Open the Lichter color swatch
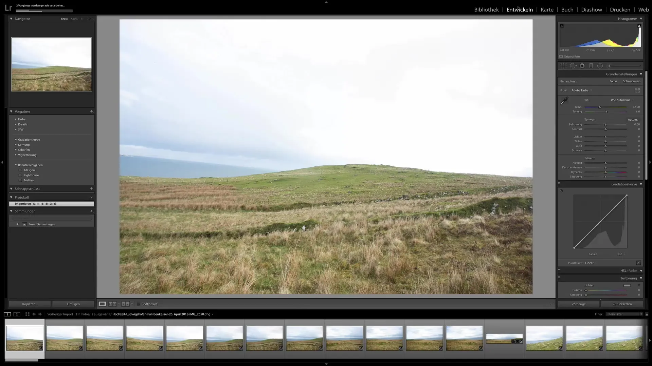The image size is (652, 366). point(627,285)
